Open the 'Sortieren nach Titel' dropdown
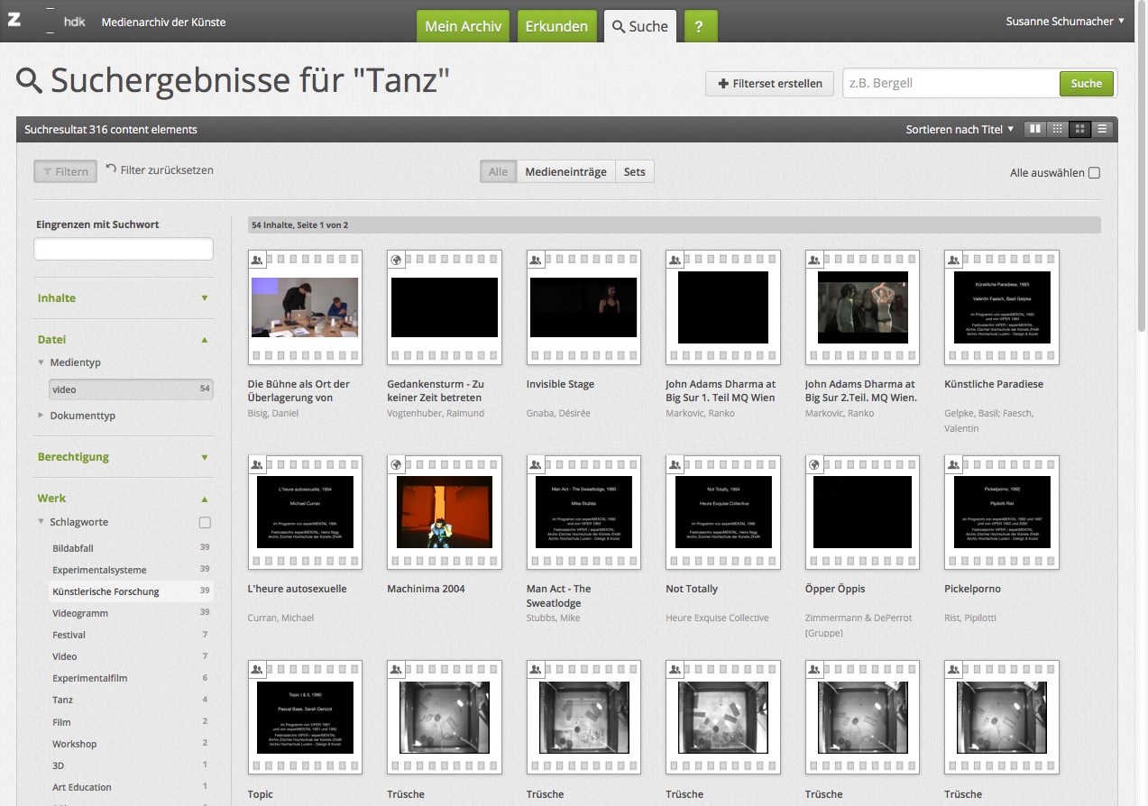The width and height of the screenshot is (1148, 806). point(960,129)
